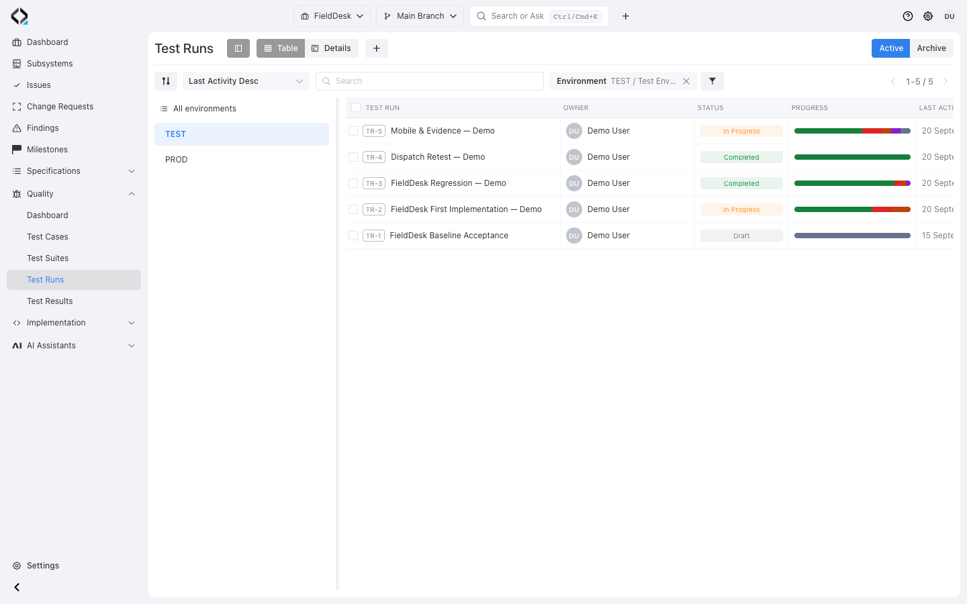967x604 pixels.
Task: Click the app logo in the top-left corner
Action: point(19,16)
